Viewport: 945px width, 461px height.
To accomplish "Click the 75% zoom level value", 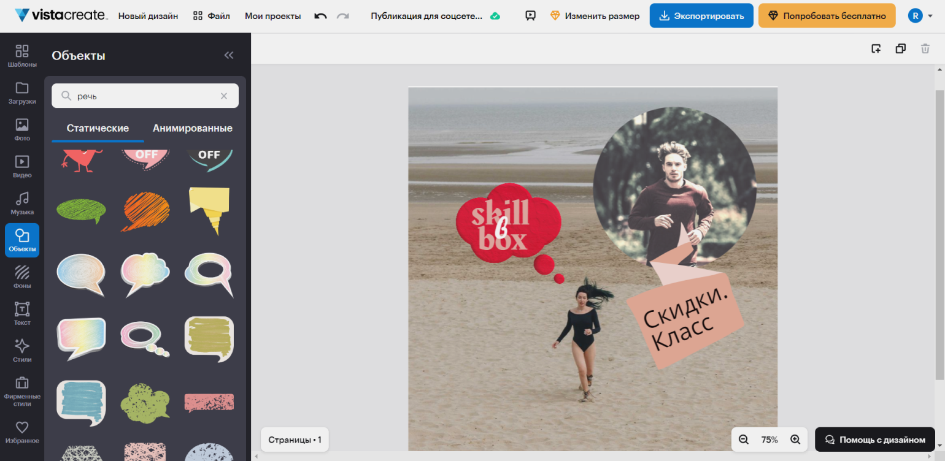I will 769,440.
